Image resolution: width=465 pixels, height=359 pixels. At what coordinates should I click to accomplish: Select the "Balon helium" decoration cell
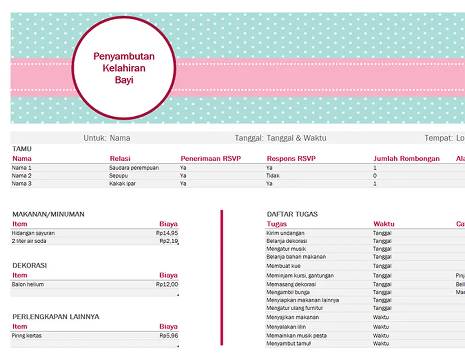(x=28, y=285)
